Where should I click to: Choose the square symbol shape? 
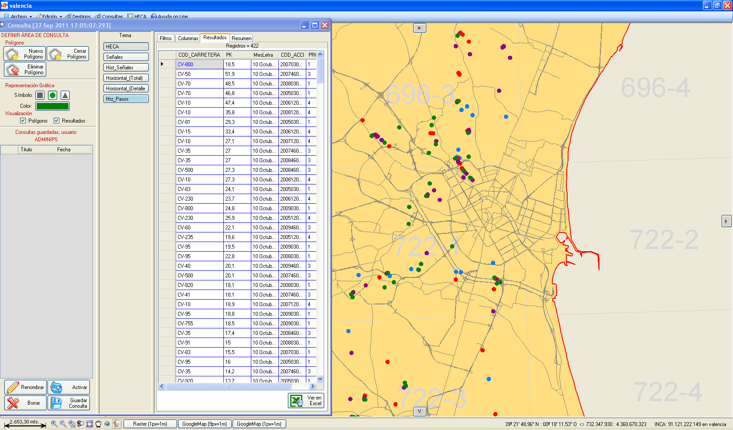tap(40, 95)
